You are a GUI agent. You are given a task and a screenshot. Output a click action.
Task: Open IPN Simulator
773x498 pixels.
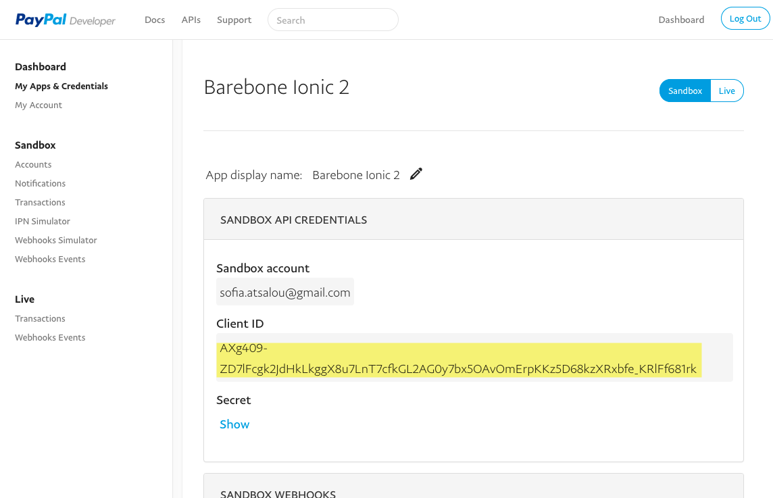click(43, 222)
